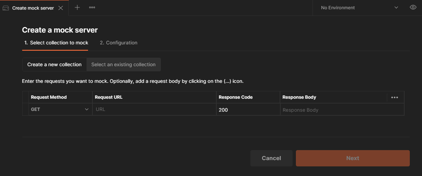Go to the Configuration step tab
Viewport: 422px width, 176px height.
pyautogui.click(x=119, y=43)
